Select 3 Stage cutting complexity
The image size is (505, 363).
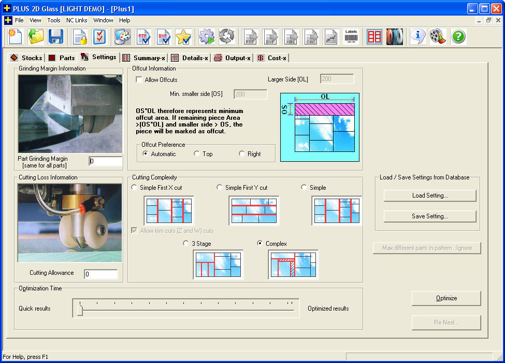[186, 243]
